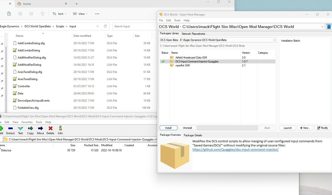Click chevron after Eagle Dynamics in breadcrumb
The width and height of the screenshot is (332, 195).
[22, 26]
